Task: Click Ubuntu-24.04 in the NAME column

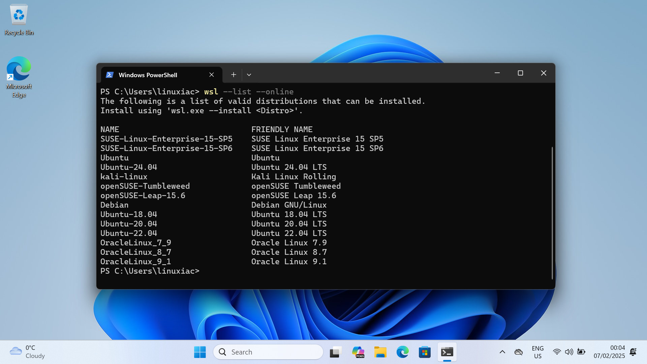Action: [x=129, y=167]
